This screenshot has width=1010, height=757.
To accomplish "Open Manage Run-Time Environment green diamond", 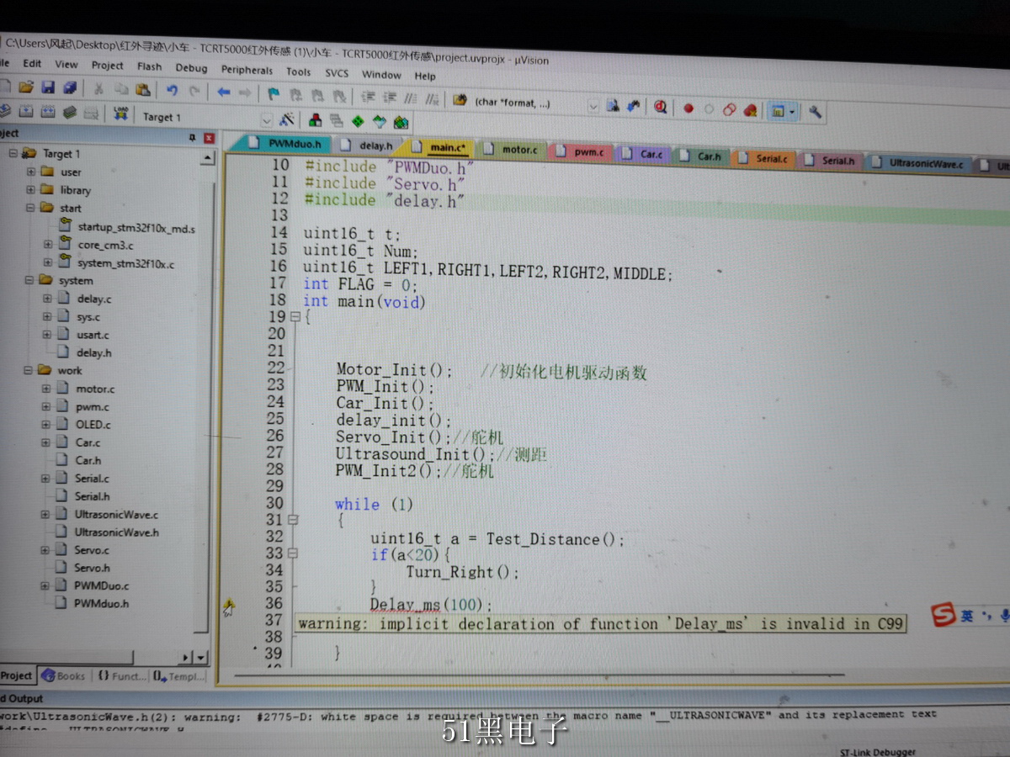I will click(358, 121).
